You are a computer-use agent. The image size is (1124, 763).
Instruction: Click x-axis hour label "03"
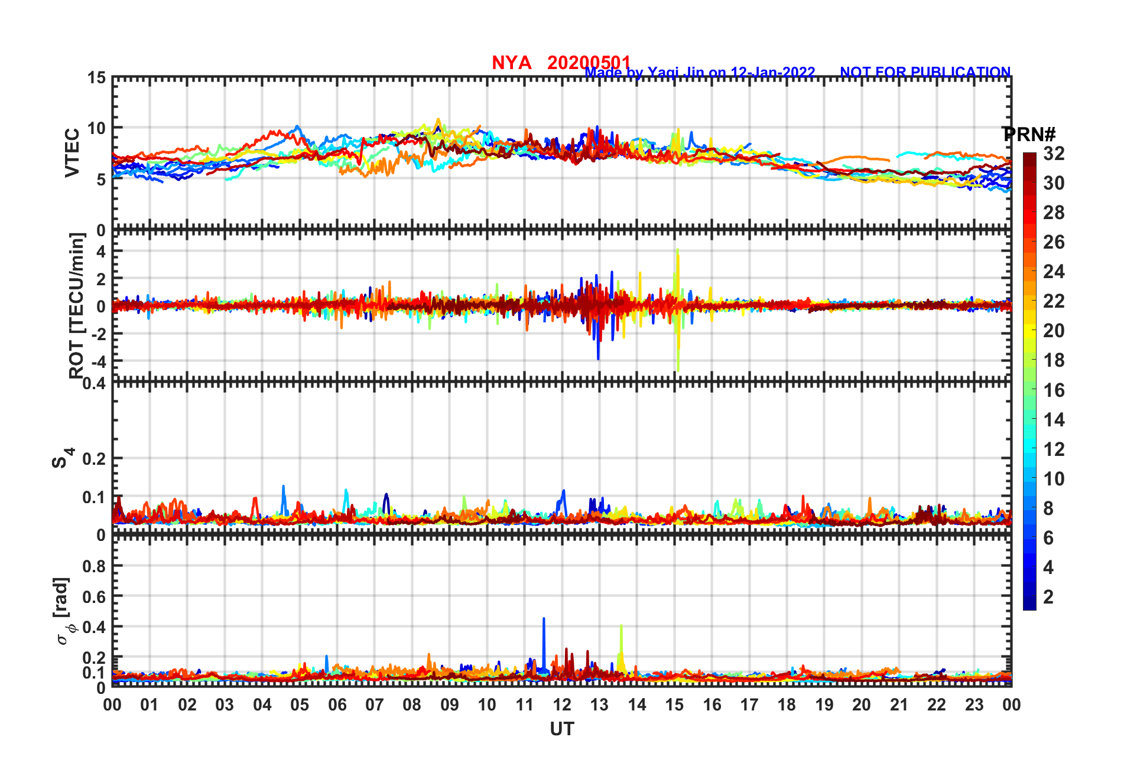pyautogui.click(x=225, y=705)
